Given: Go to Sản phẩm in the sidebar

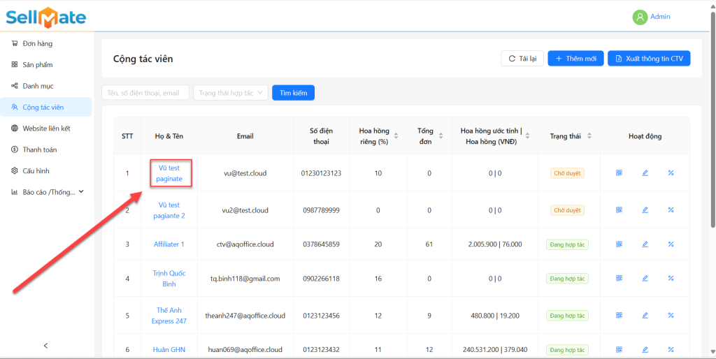Looking at the screenshot, I should (38, 65).
